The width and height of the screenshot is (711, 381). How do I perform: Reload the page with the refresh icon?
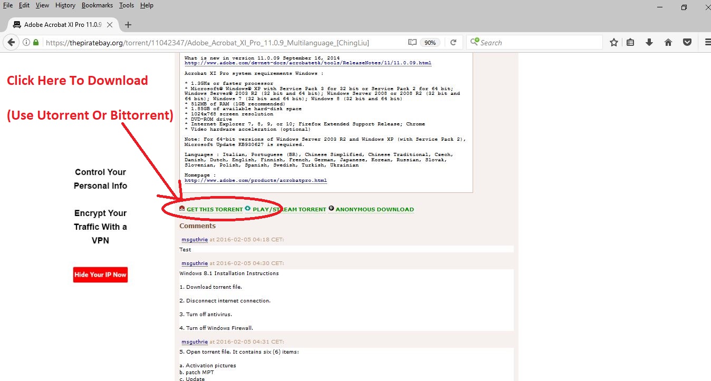(x=453, y=43)
